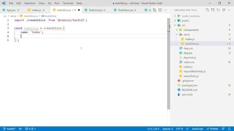Click store in the breadcrumb path
234x131 pixels.
coord(13,16)
